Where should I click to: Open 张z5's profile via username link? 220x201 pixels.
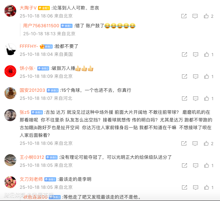click(24, 112)
